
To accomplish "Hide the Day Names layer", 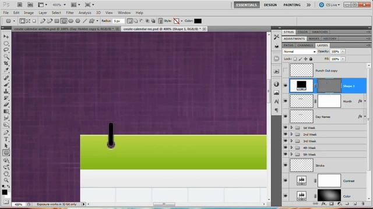I will click(286, 117).
